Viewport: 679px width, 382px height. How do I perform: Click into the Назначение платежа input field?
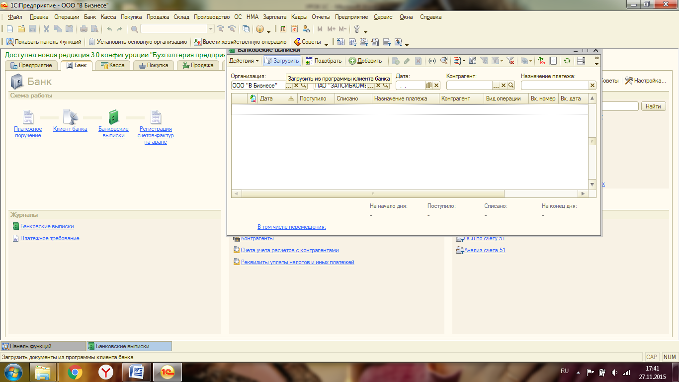[555, 86]
